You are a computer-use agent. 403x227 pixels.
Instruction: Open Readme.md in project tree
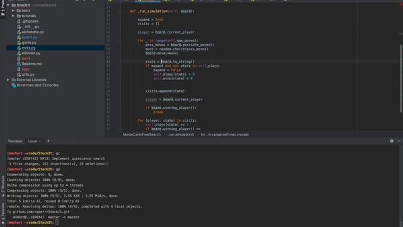[x=31, y=64]
